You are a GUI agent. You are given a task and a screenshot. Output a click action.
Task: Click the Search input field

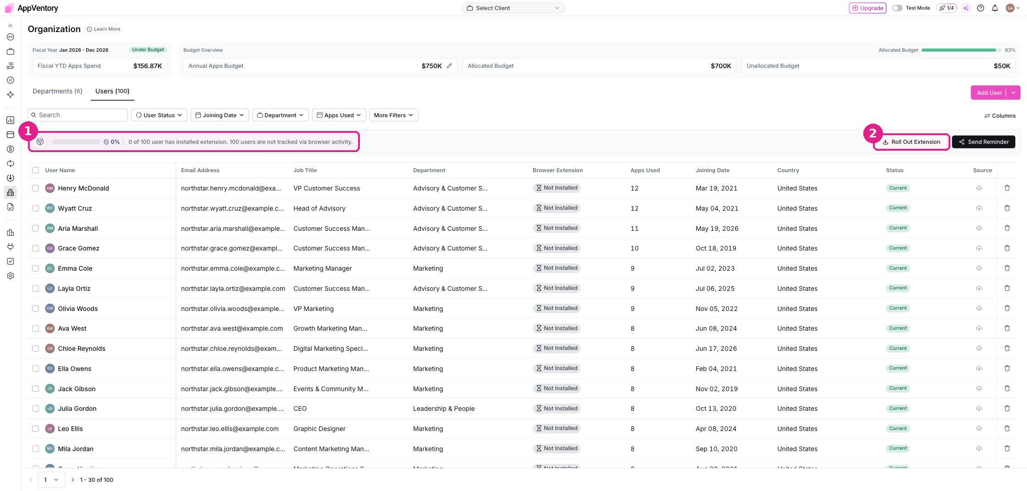78,115
